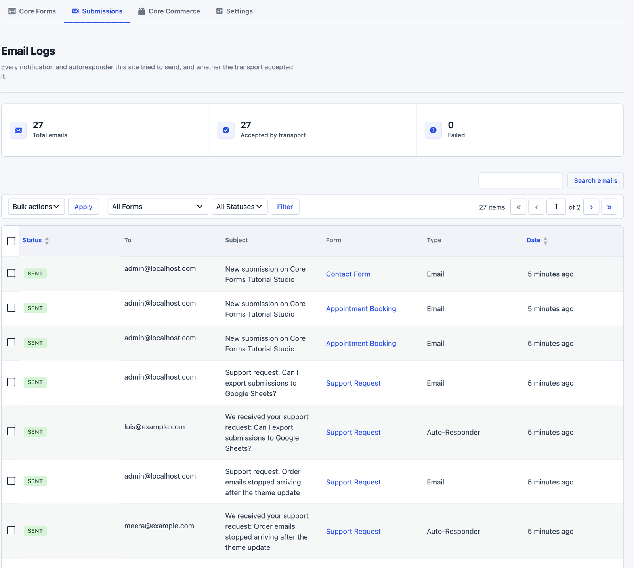Click Auto-Responder type in luis@example.com row

tap(453, 432)
